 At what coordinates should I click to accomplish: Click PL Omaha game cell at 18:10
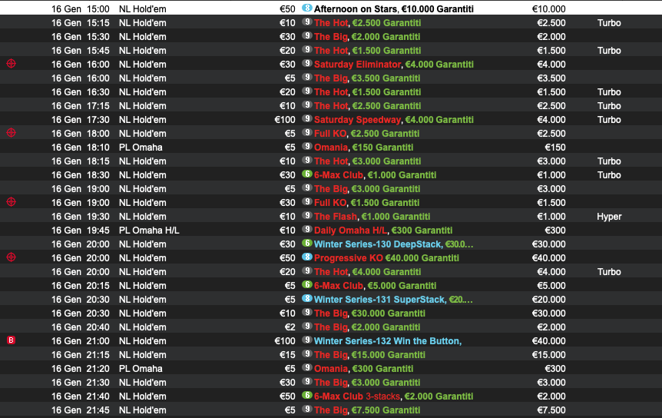click(141, 148)
